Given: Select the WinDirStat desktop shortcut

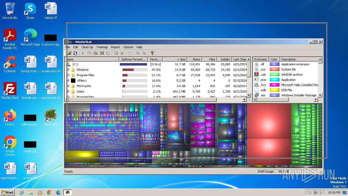Looking at the screenshot, I should point(51,118).
